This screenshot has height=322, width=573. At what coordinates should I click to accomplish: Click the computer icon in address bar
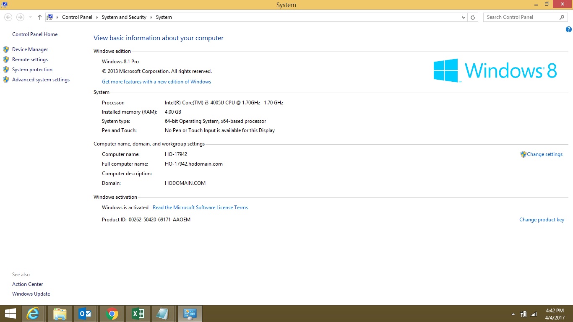pyautogui.click(x=50, y=17)
